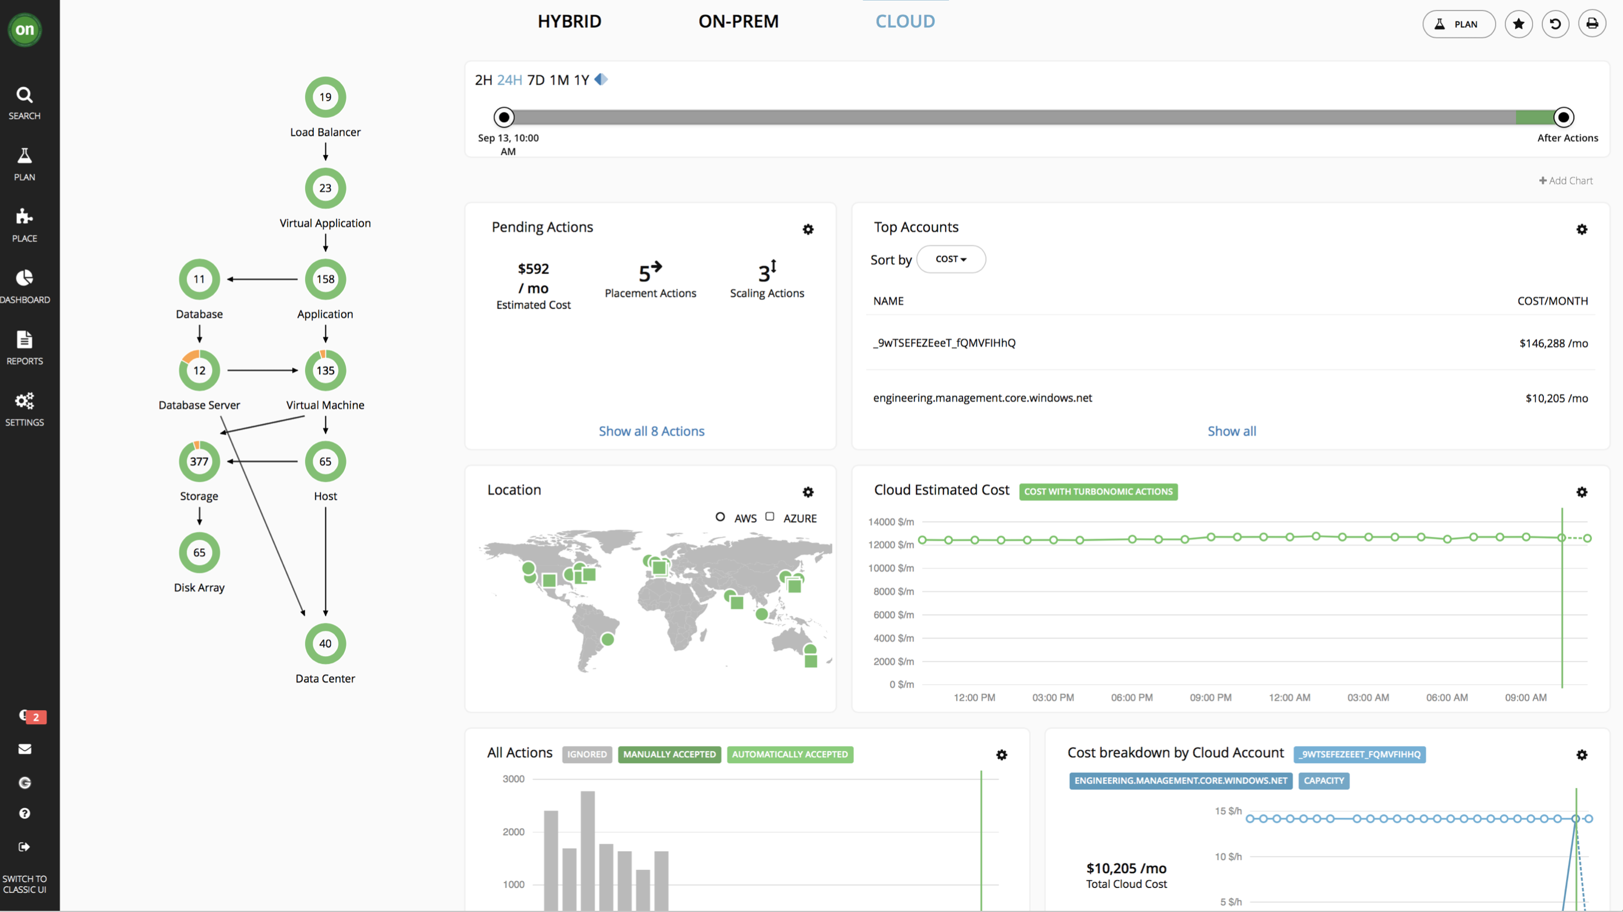The image size is (1623, 912).
Task: Click the Google G sidebar icon
Action: pyautogui.click(x=25, y=782)
